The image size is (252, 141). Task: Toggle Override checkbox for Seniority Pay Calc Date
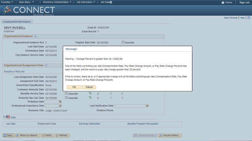67,98
